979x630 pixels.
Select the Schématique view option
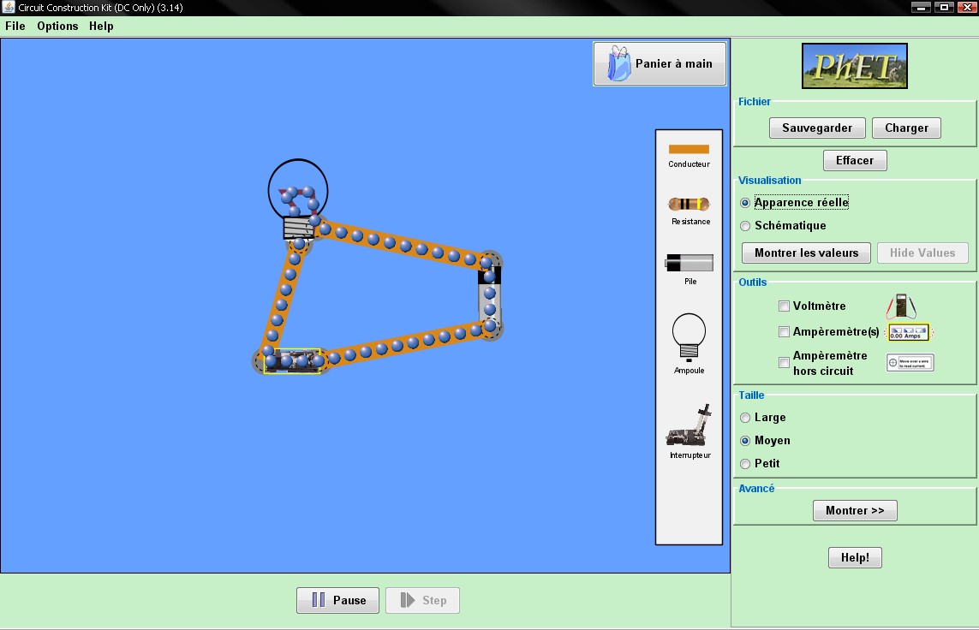(745, 226)
